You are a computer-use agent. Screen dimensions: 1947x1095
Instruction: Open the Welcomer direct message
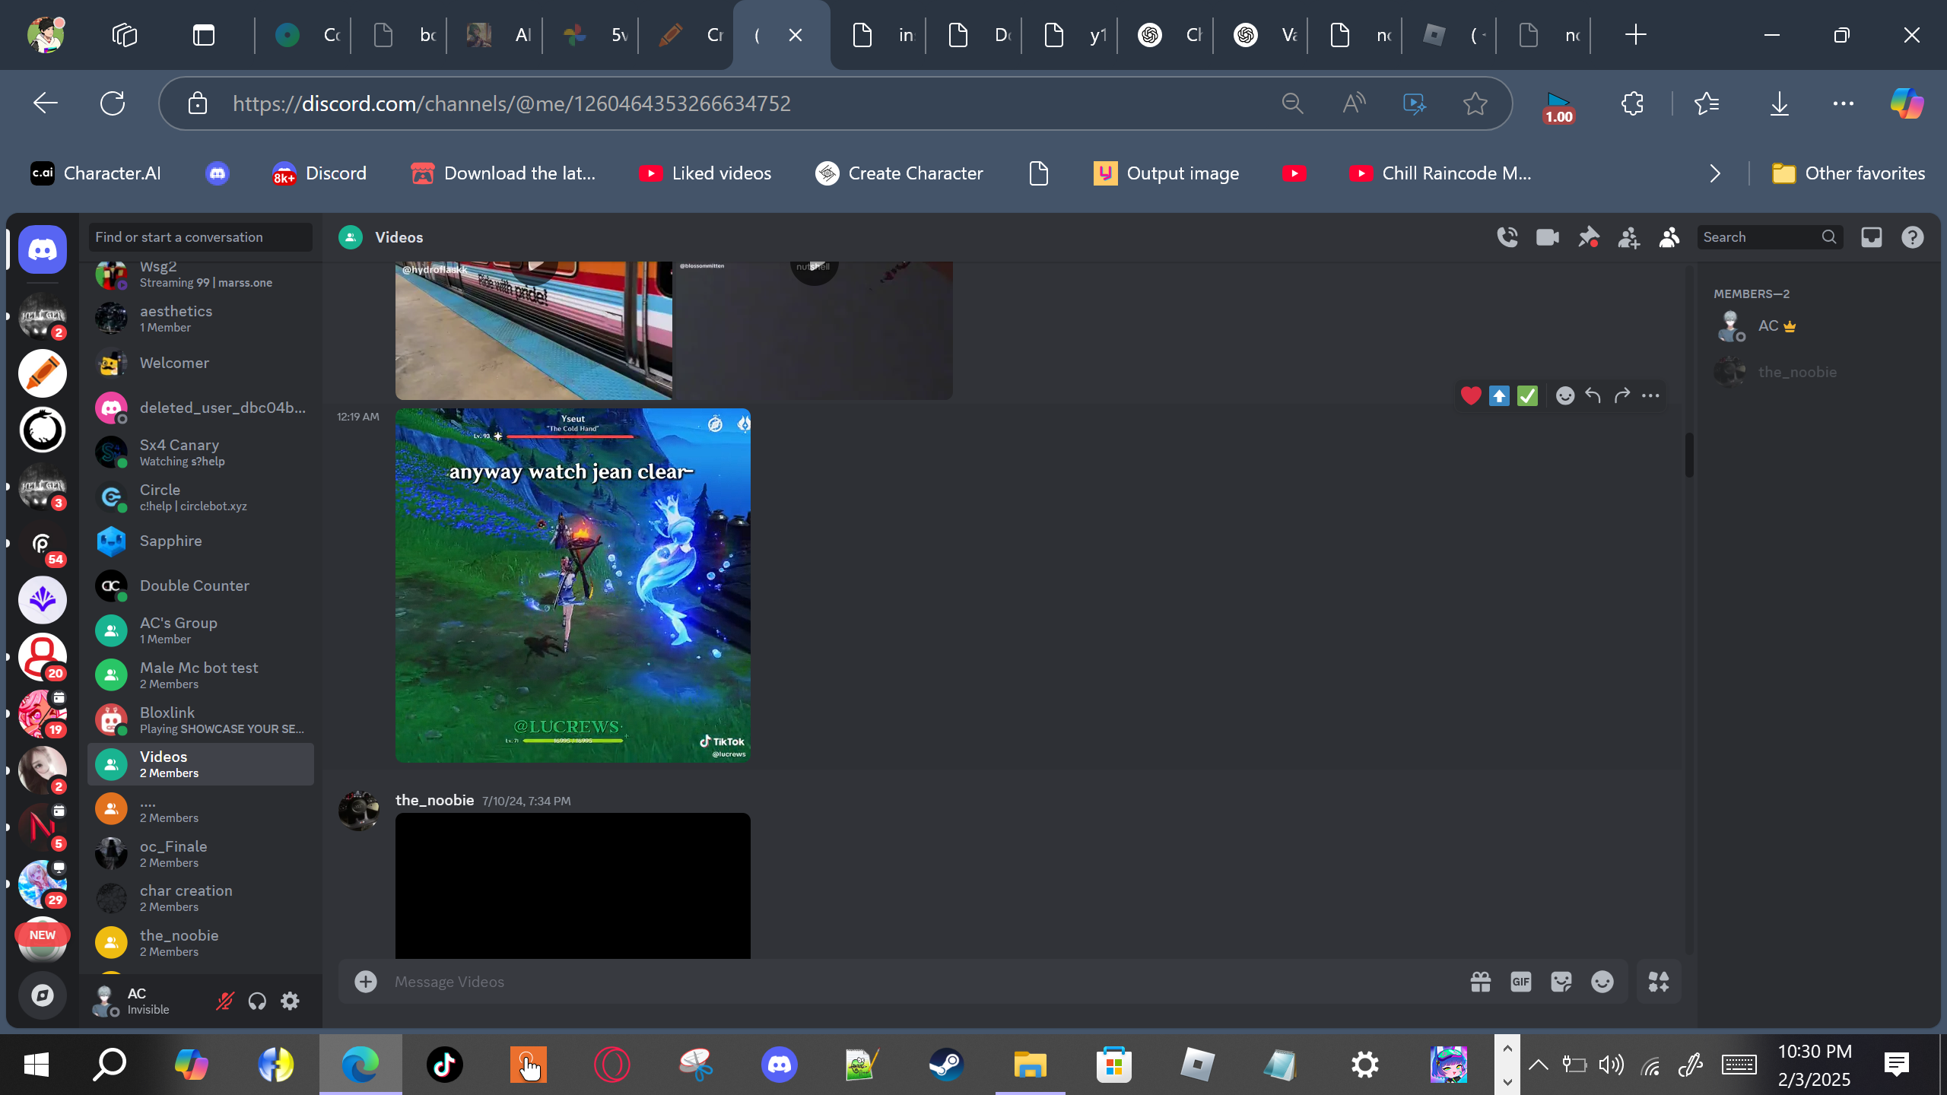(201, 363)
